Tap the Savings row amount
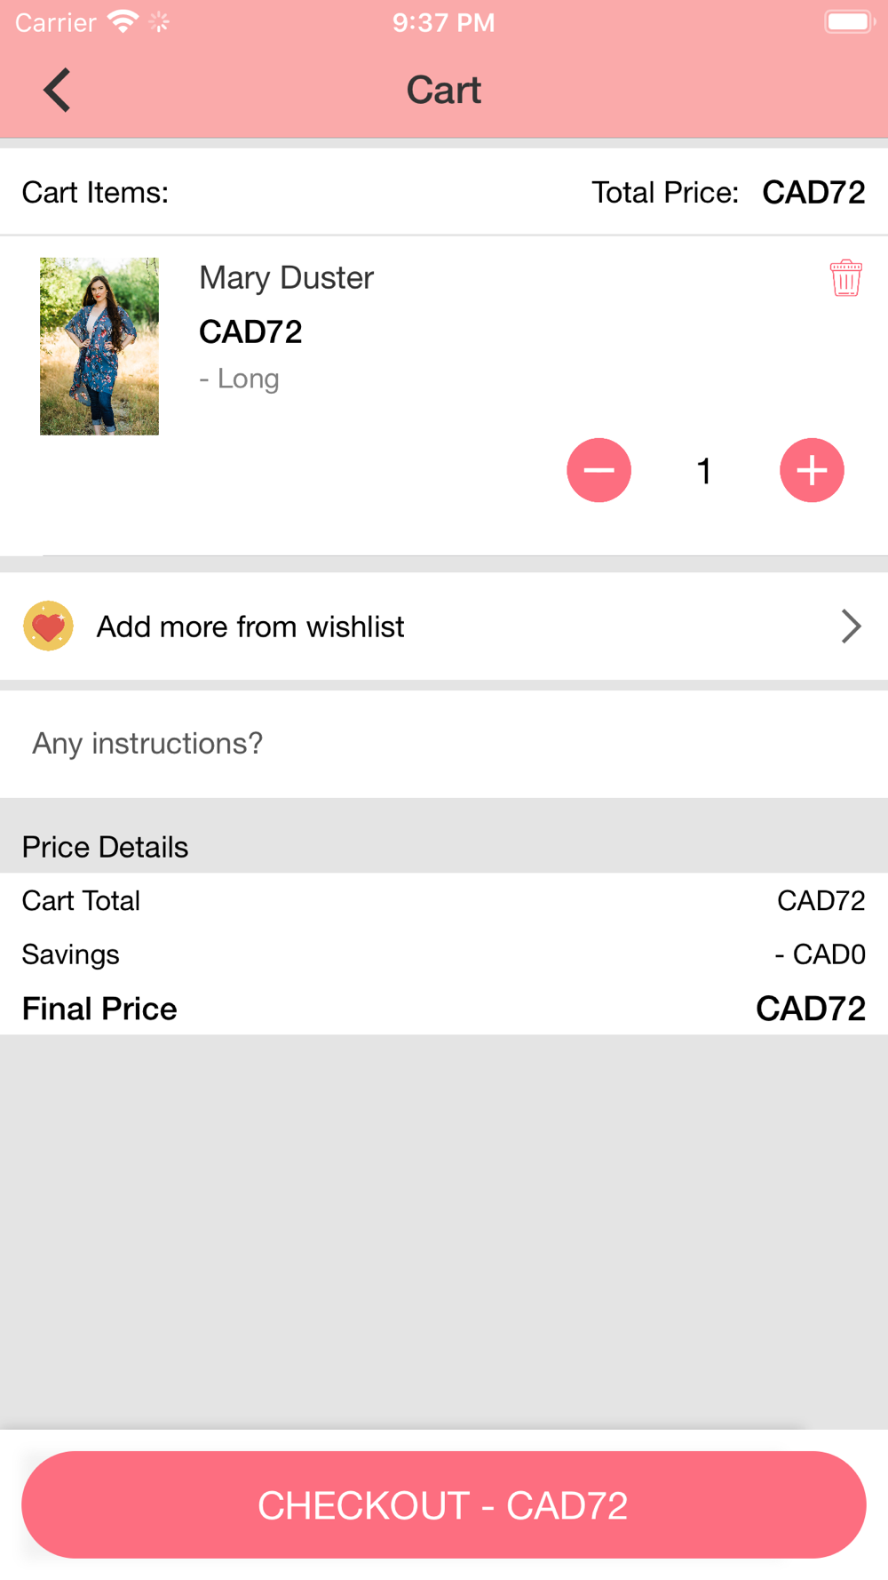 tap(820, 954)
